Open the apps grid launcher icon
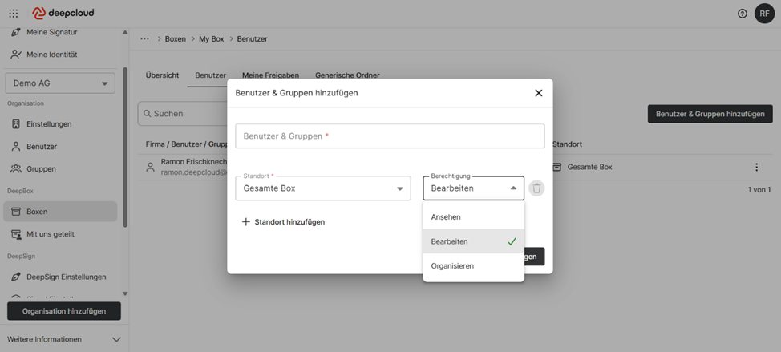The height and width of the screenshot is (352, 781). pos(13,14)
